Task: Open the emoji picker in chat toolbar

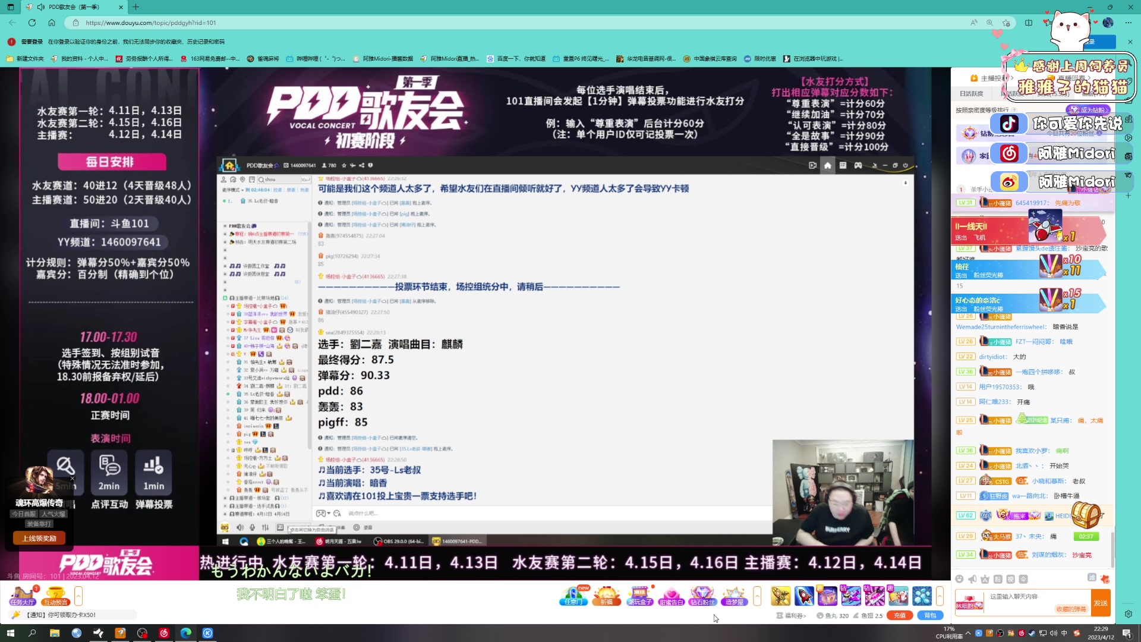Action: [959, 579]
